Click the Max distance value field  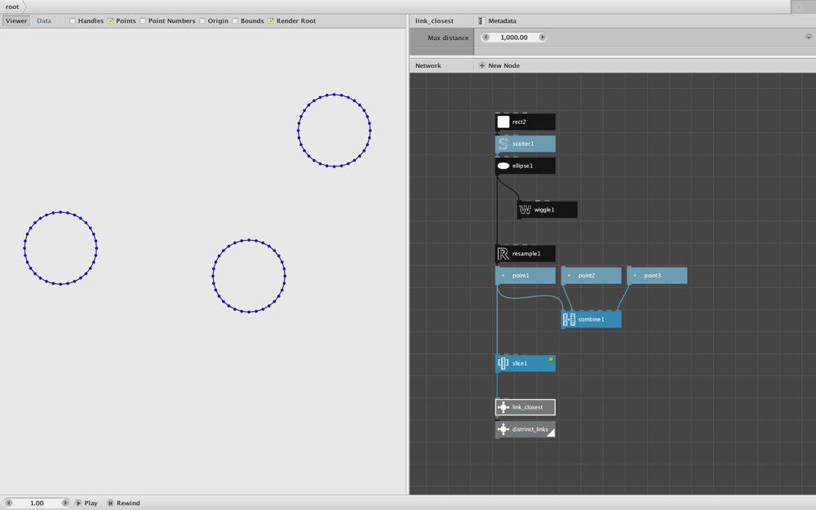(513, 38)
